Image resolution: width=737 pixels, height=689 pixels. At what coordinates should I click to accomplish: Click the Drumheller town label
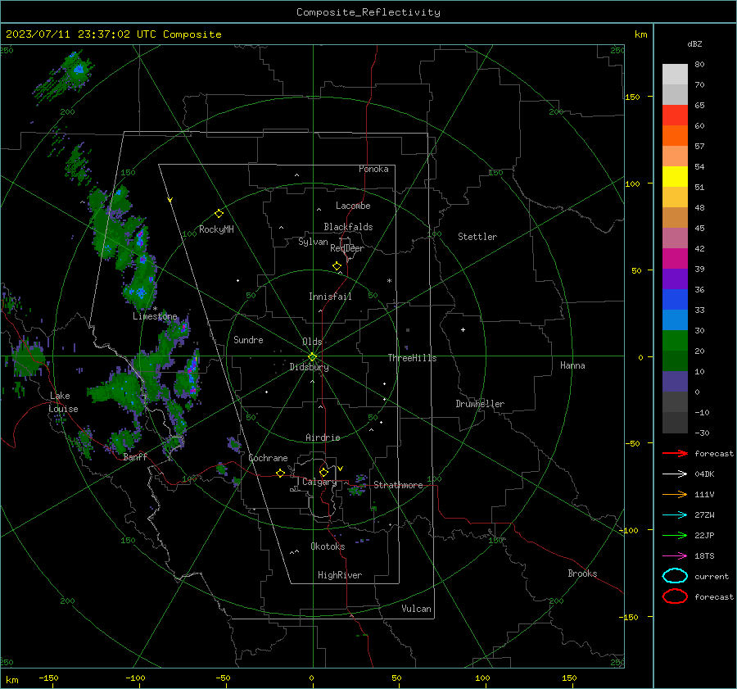[x=480, y=404]
